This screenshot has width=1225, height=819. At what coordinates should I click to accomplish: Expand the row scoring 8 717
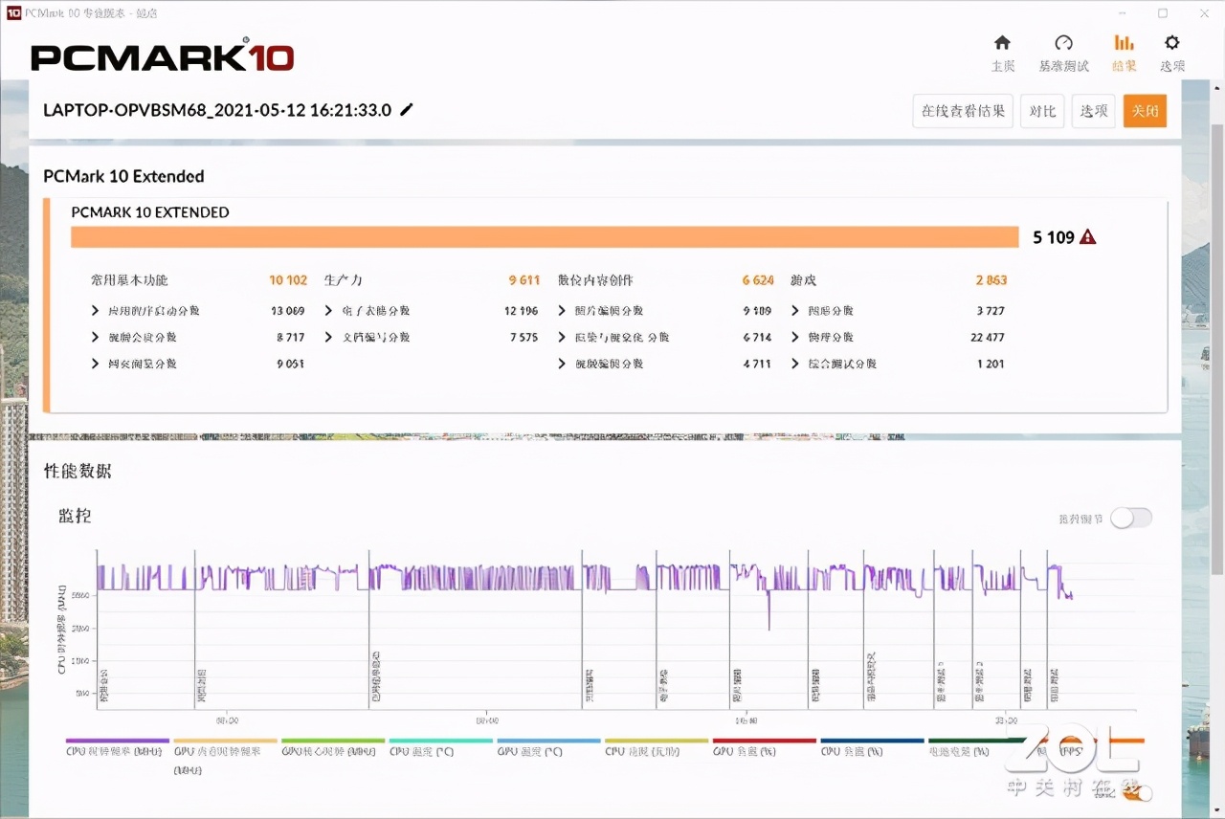point(95,338)
